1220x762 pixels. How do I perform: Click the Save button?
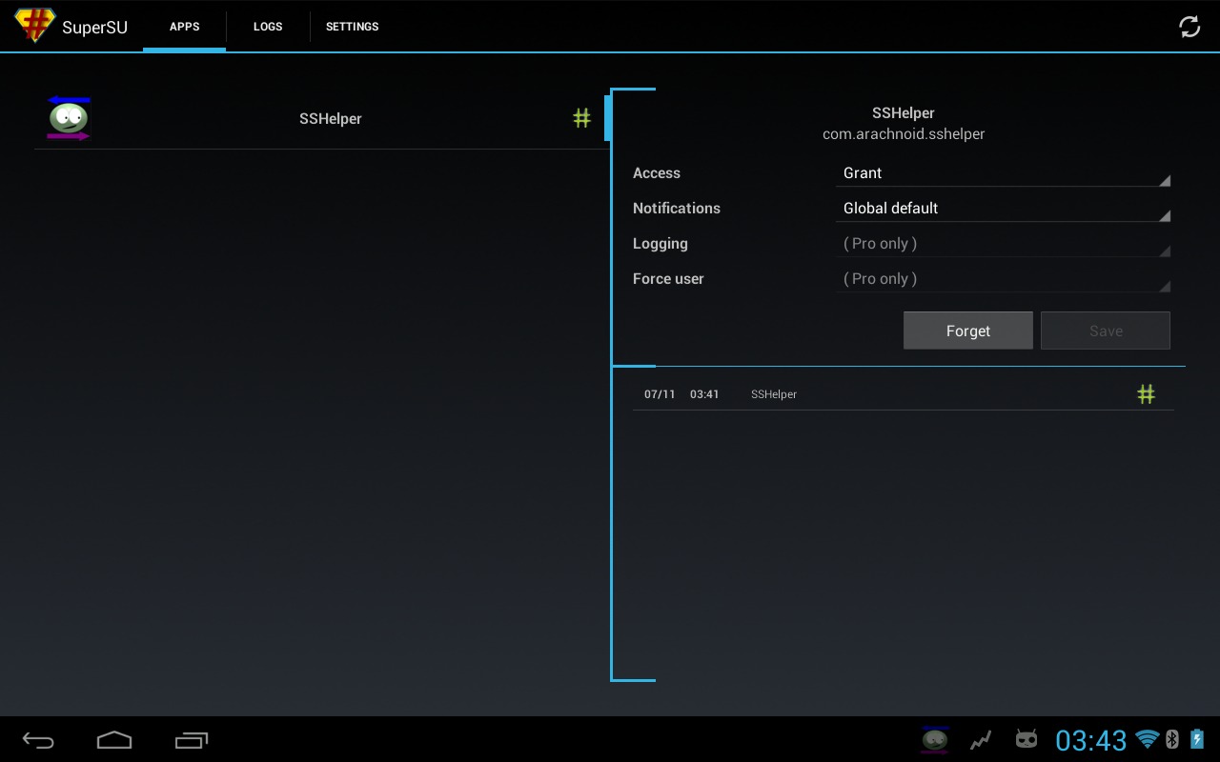(x=1105, y=331)
